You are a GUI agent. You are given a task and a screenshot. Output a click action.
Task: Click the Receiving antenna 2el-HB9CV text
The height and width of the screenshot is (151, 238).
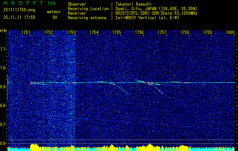(x=148, y=18)
